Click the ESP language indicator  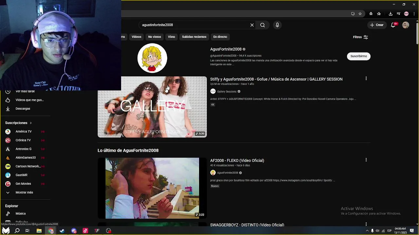click(390, 231)
